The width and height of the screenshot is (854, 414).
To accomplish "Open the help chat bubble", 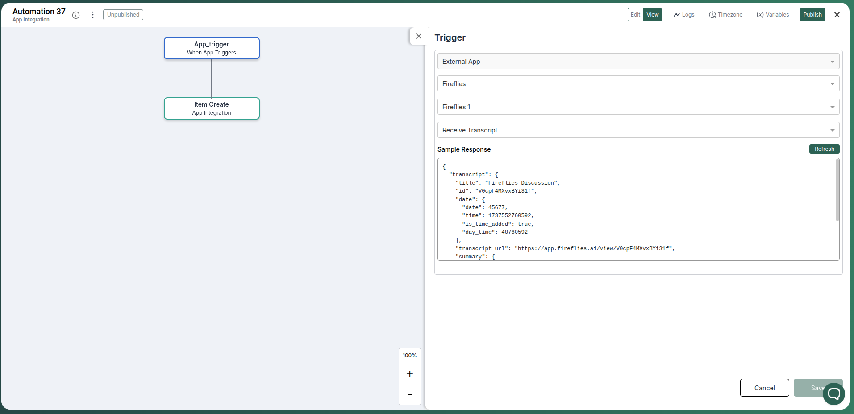I will [833, 393].
